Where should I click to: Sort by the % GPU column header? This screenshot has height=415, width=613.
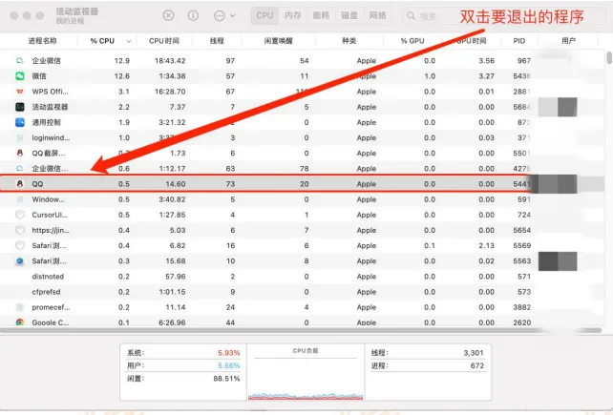point(412,41)
